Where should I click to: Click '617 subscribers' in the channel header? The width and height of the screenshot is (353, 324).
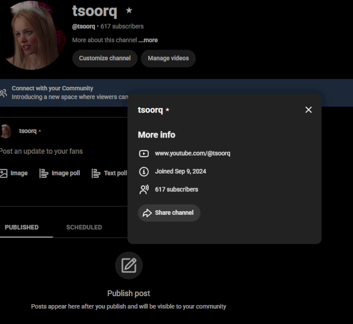(x=122, y=26)
